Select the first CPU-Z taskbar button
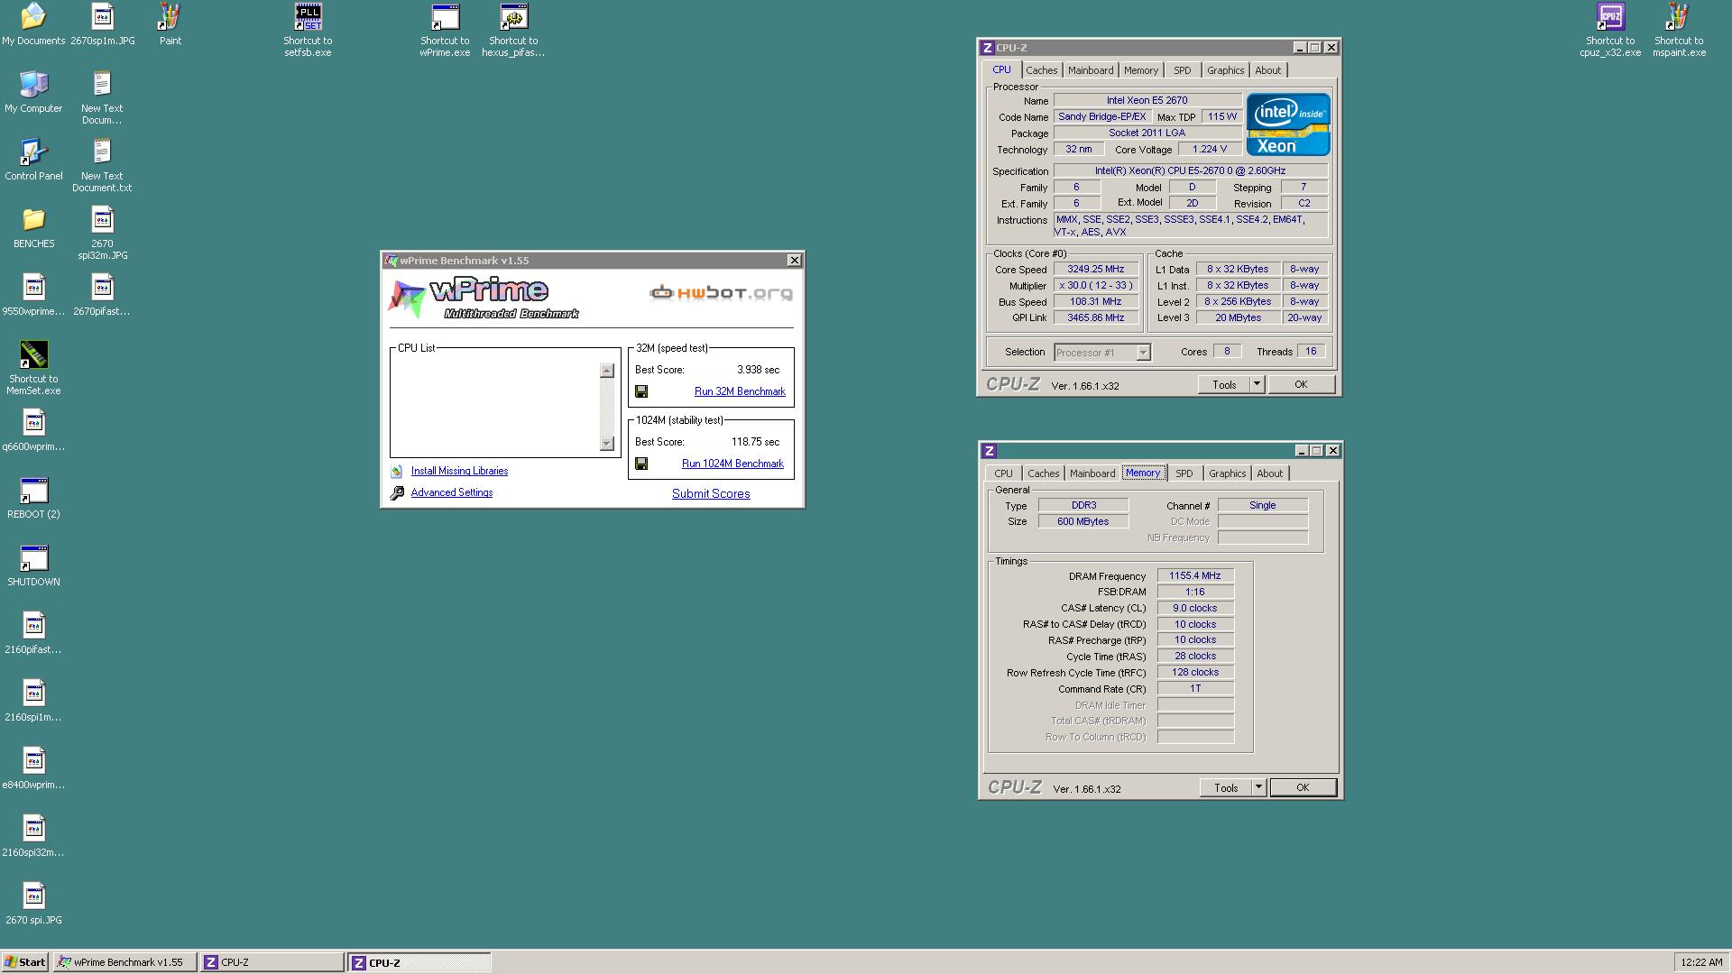The width and height of the screenshot is (1732, 974). tap(271, 962)
